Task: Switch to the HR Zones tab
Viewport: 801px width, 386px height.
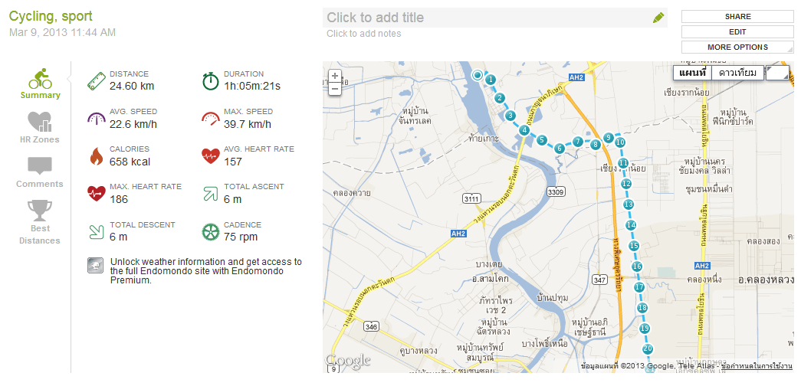Action: 39,127
